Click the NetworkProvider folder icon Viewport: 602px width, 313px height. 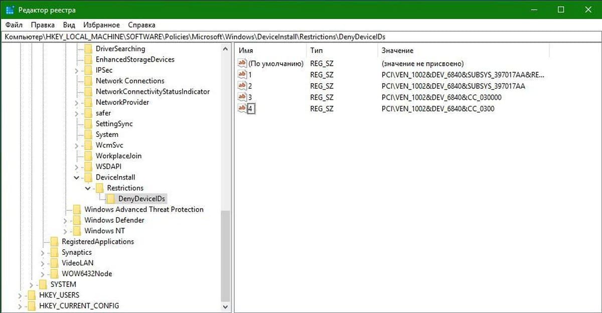88,102
